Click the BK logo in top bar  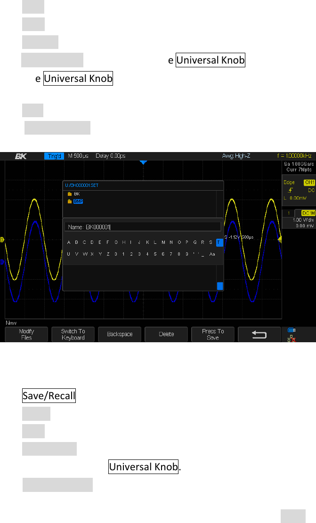click(x=20, y=156)
